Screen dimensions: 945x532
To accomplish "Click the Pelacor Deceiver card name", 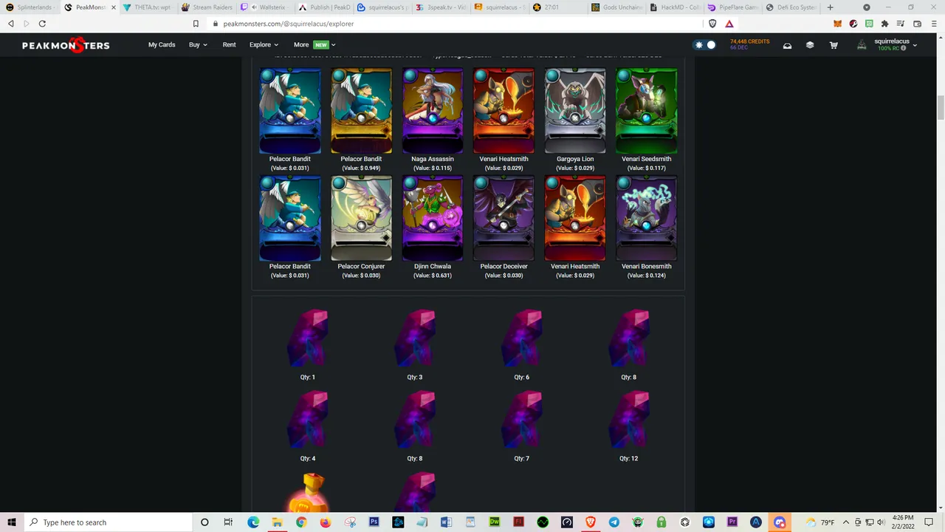I will click(x=504, y=266).
